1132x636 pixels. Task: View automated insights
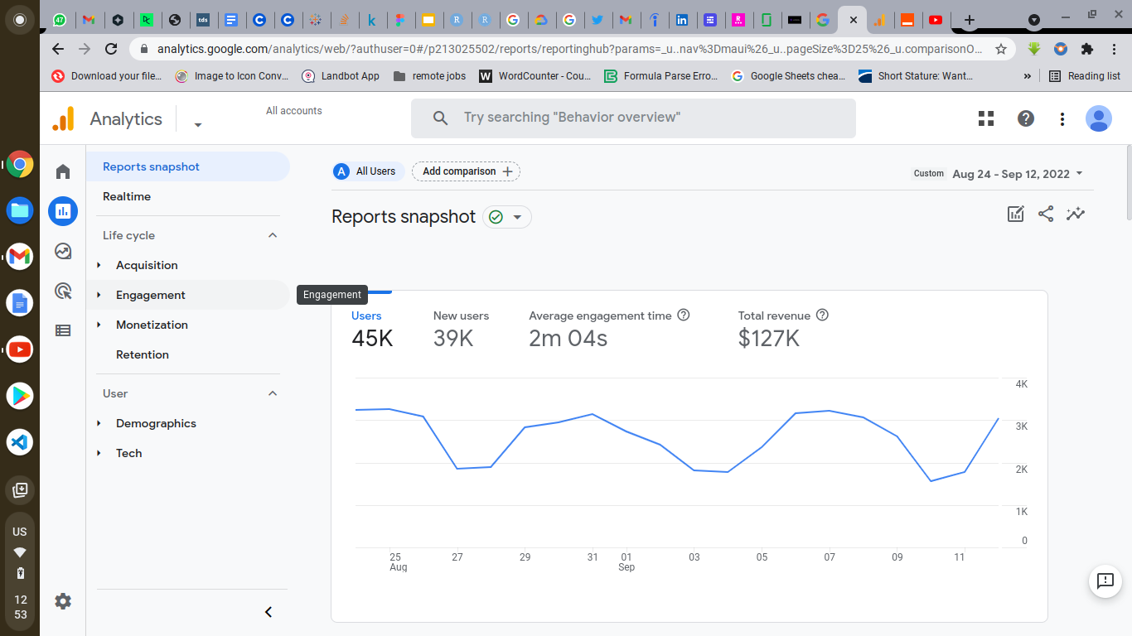[1076, 214]
